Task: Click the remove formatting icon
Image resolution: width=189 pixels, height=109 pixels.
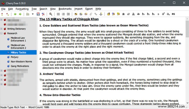Action: (x=108, y=14)
